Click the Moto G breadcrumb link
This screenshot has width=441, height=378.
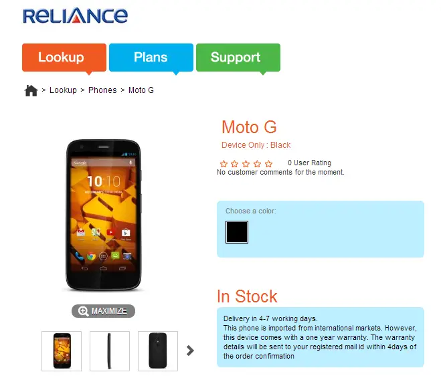tap(141, 90)
